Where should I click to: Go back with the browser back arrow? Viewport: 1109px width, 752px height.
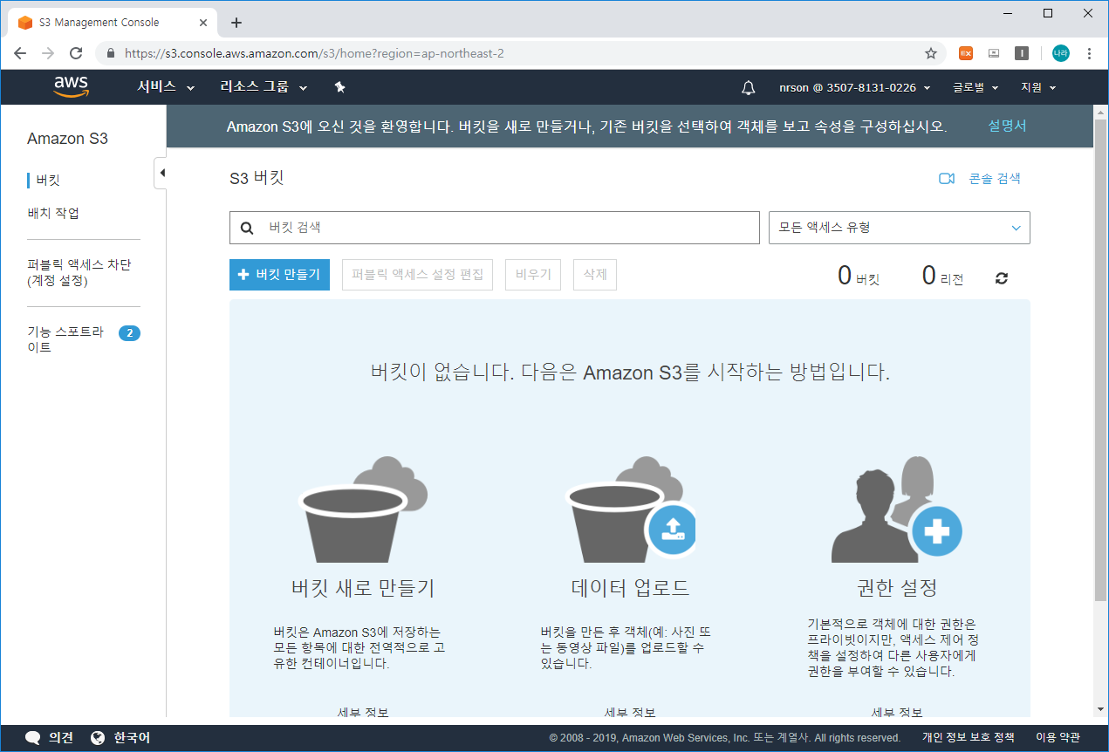click(20, 53)
